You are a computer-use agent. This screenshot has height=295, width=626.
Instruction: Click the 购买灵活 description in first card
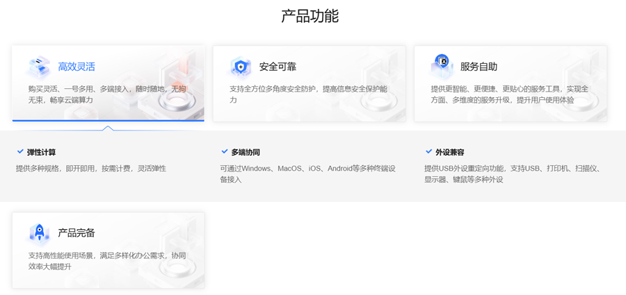coord(107,94)
